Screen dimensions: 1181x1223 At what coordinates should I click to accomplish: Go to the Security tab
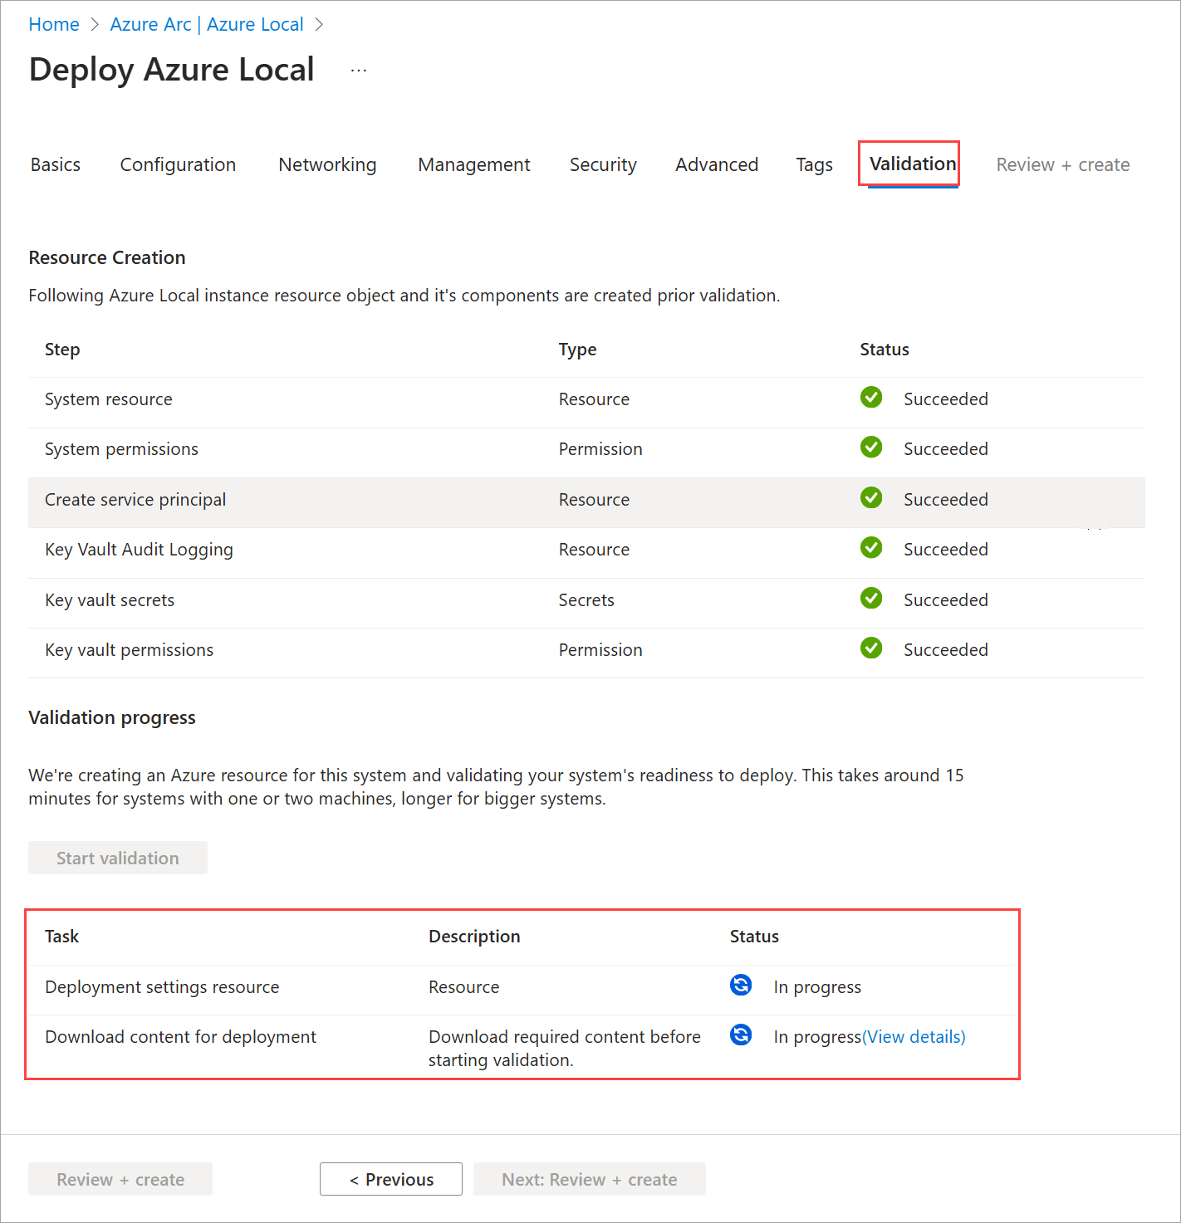[603, 165]
